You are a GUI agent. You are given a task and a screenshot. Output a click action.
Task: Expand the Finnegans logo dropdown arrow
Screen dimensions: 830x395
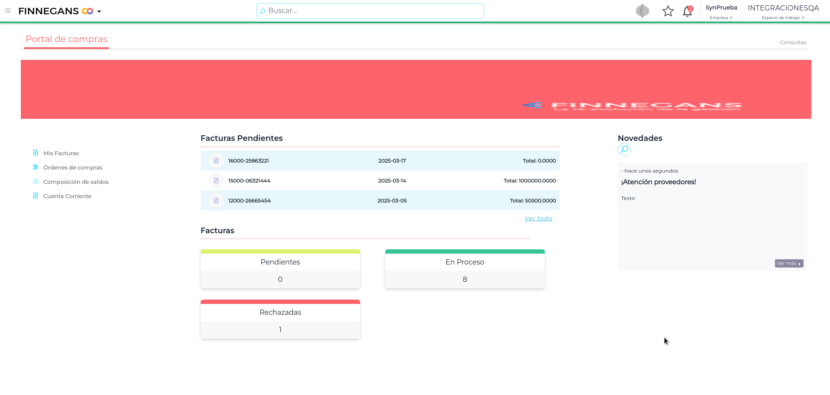click(99, 12)
